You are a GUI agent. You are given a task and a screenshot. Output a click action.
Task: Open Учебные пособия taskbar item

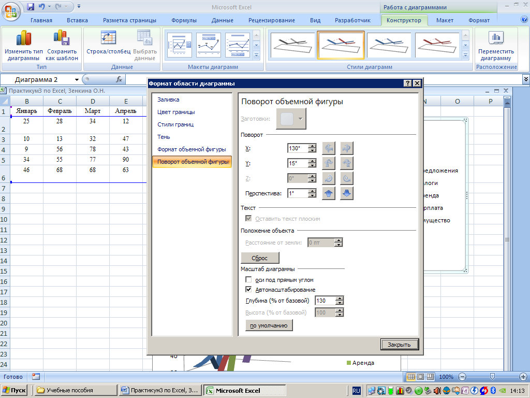(76, 390)
